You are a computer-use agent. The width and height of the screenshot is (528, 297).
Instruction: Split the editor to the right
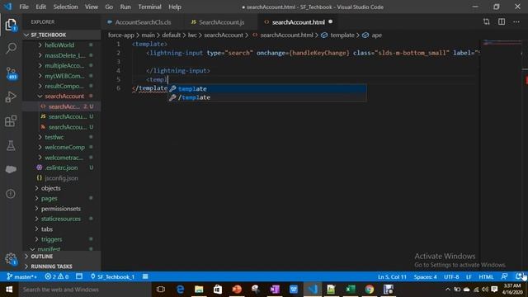(502, 22)
